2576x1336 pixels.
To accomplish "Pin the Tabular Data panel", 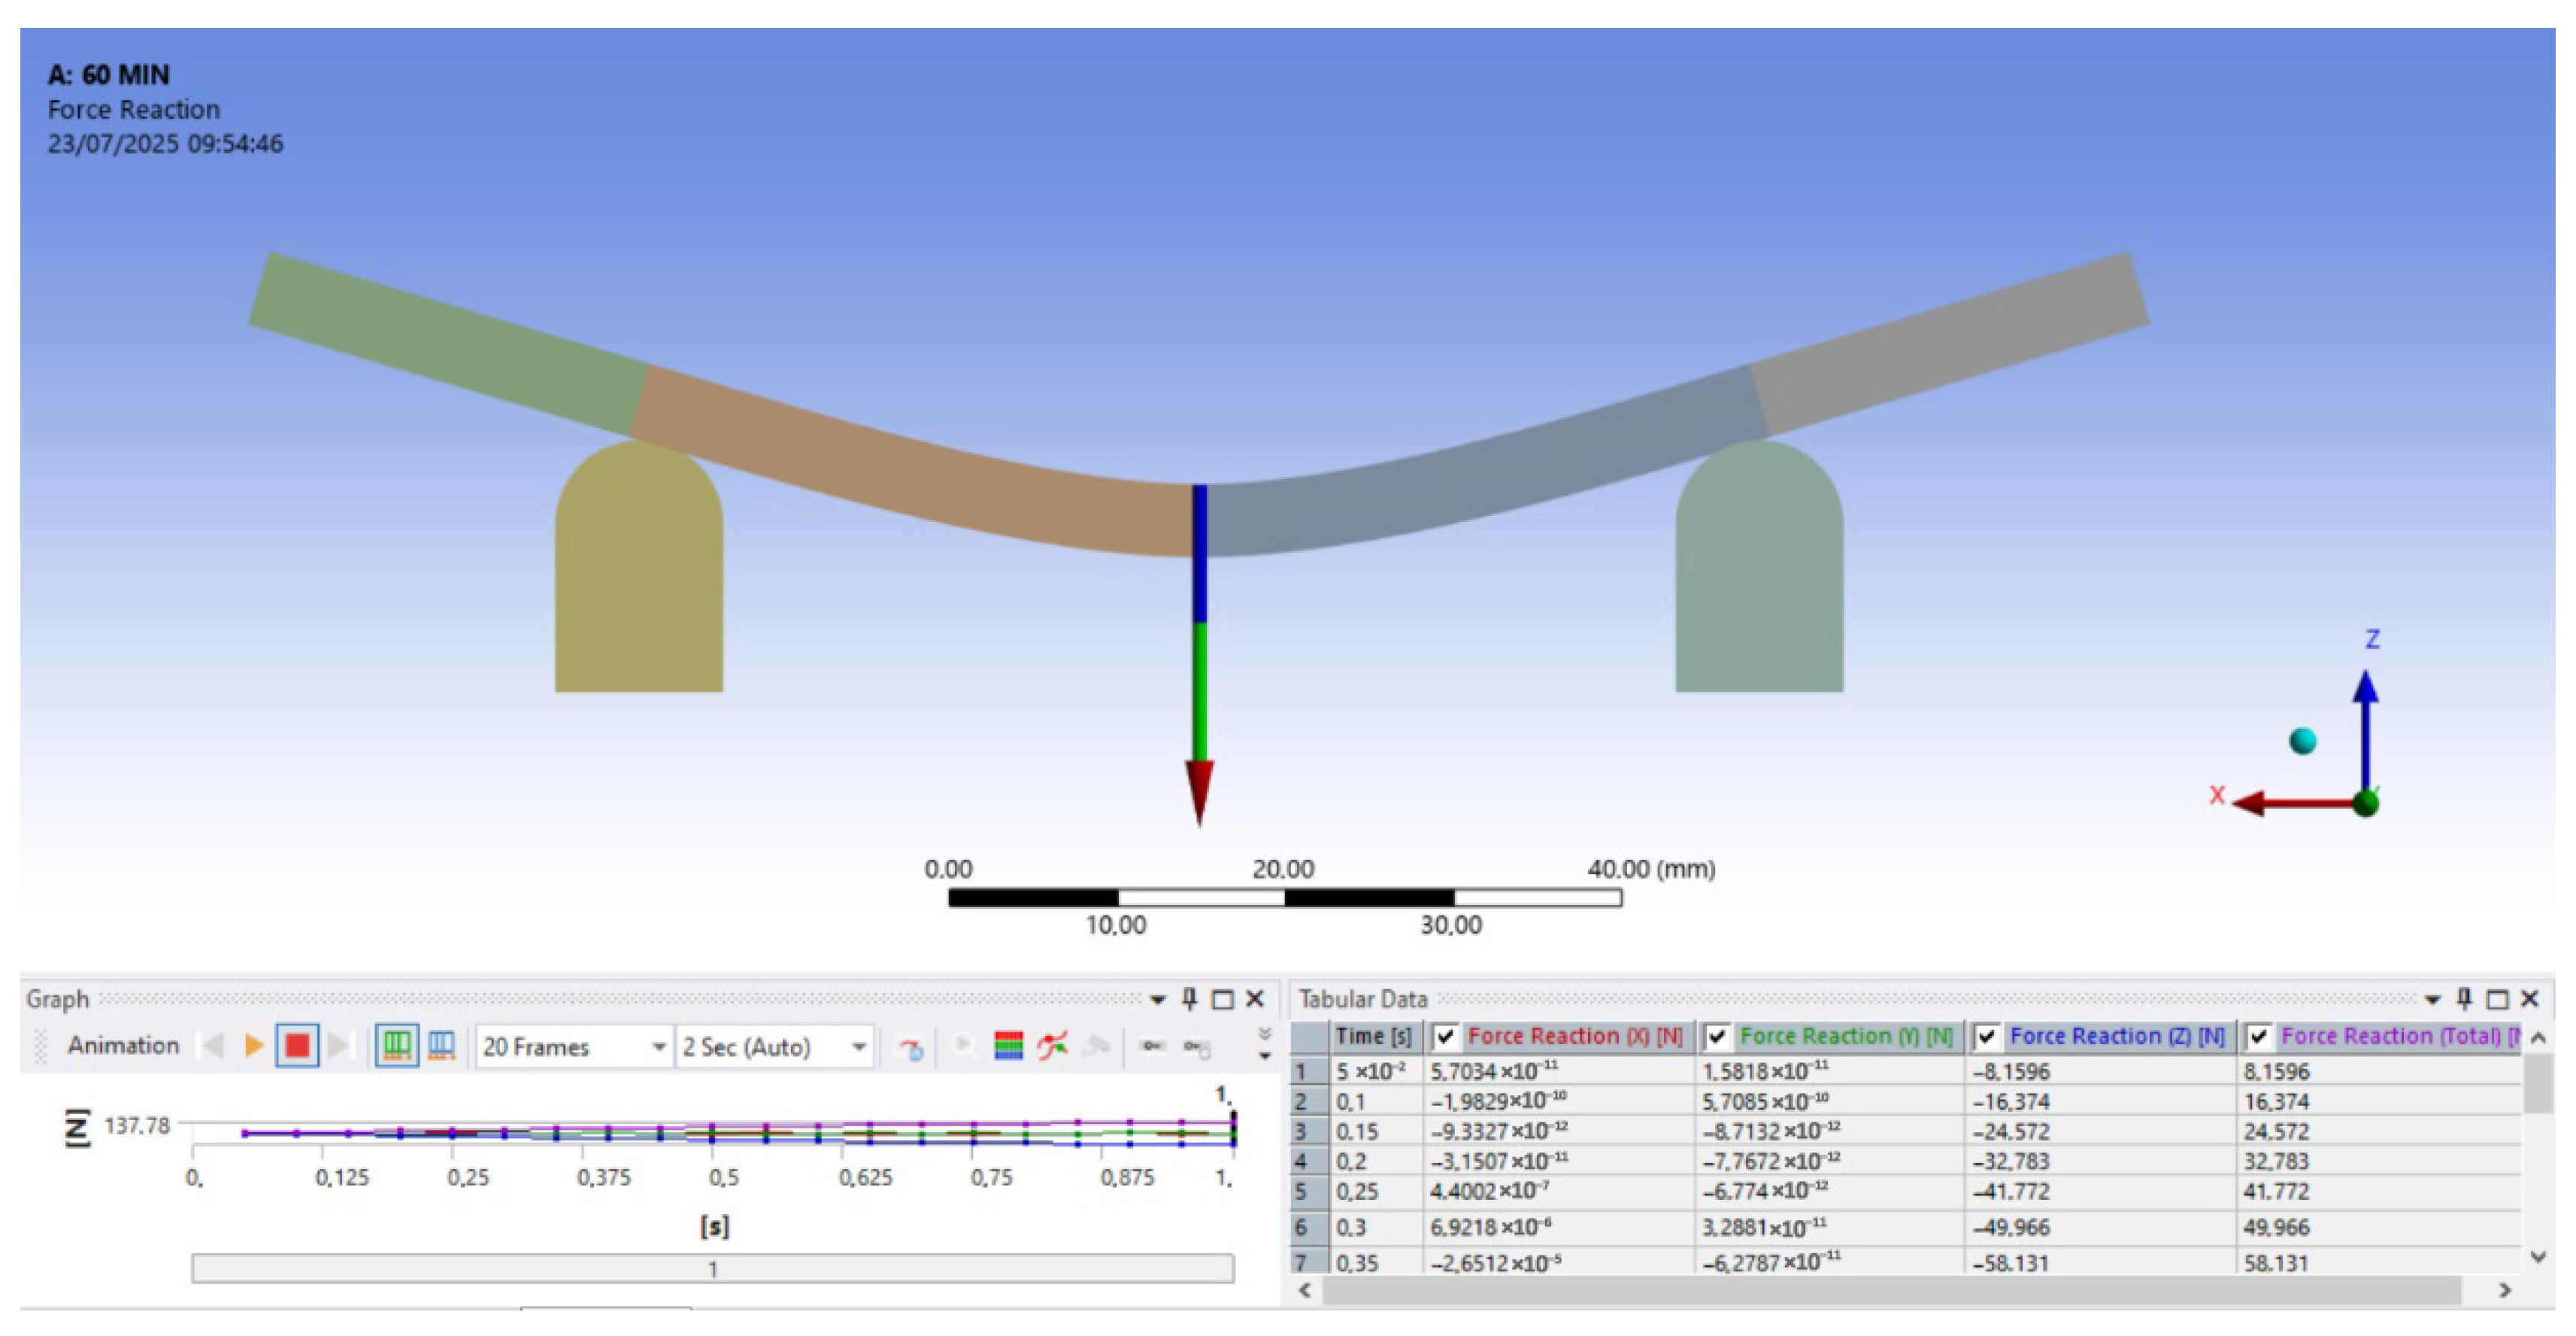I will click(2464, 997).
